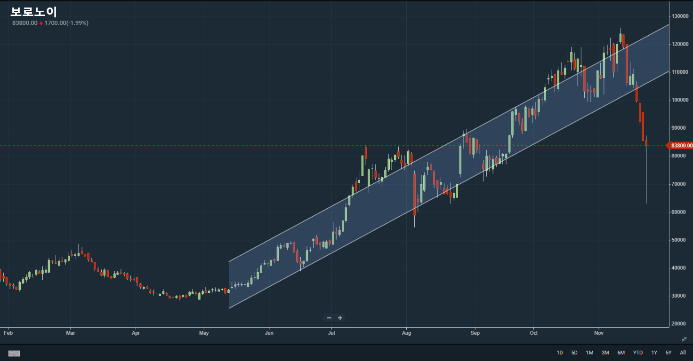Choose the 1Y time range
Image resolution: width=693 pixels, height=361 pixels.
pyautogui.click(x=654, y=353)
